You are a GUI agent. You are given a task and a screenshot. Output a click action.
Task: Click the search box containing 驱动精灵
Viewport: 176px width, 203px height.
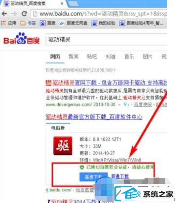click(106, 39)
